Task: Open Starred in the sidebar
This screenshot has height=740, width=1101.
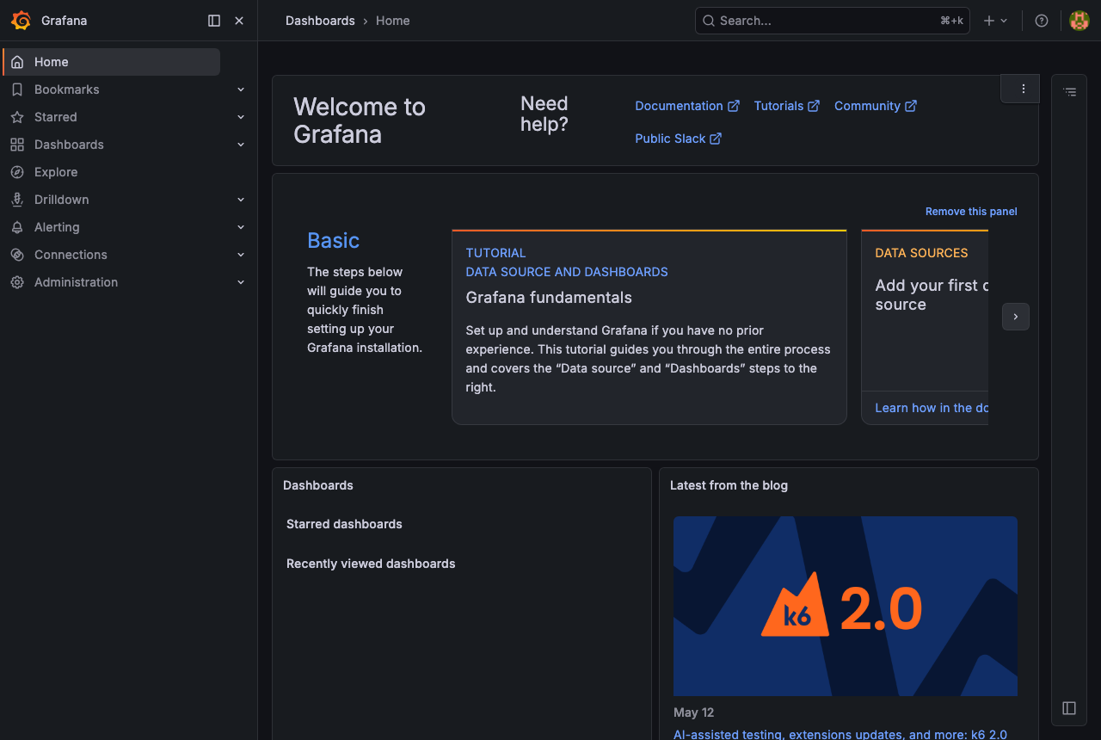Action: 56,117
